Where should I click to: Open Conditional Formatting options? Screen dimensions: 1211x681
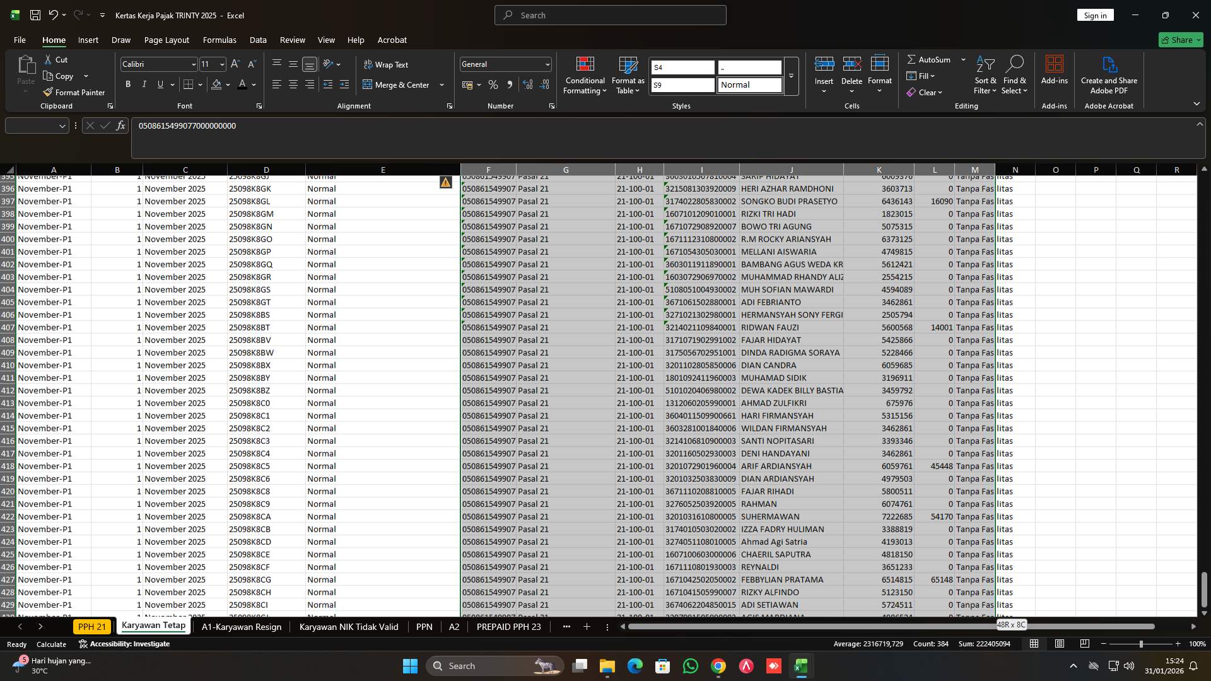[585, 75]
